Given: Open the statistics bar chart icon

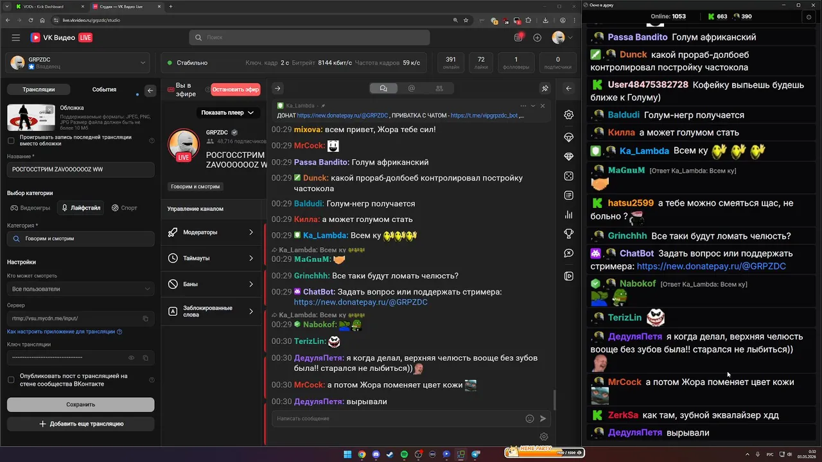Looking at the screenshot, I should click(568, 214).
